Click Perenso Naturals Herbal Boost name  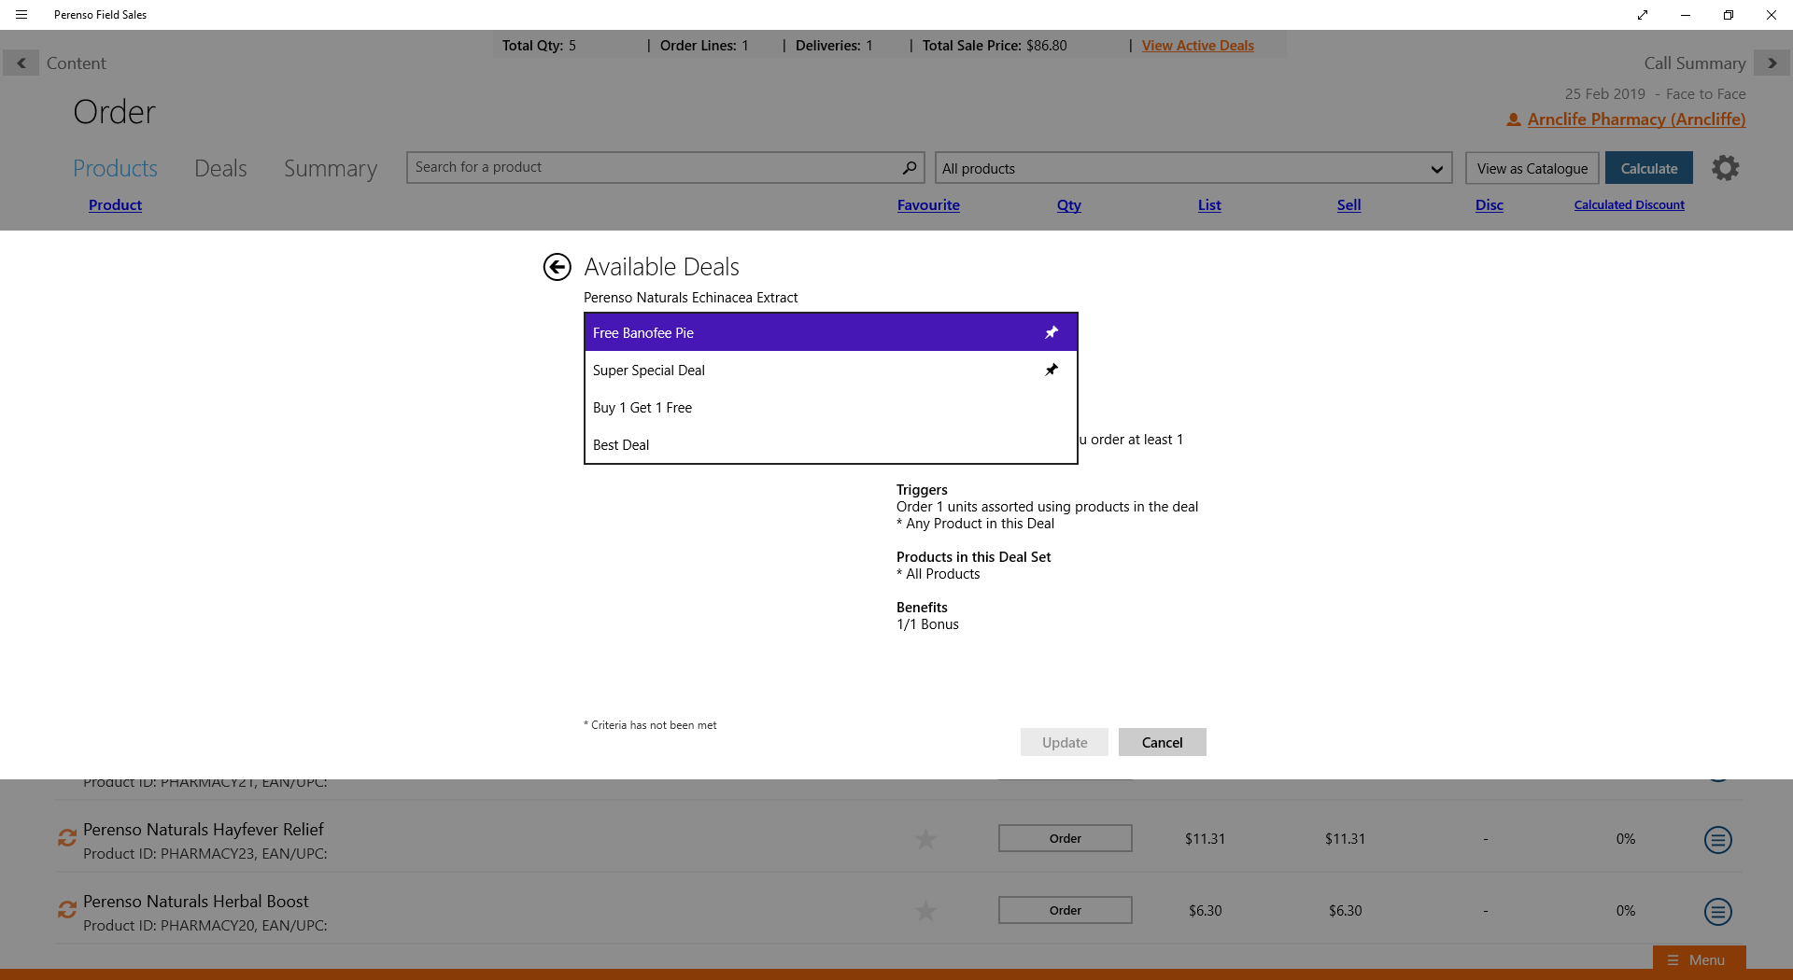click(x=195, y=901)
